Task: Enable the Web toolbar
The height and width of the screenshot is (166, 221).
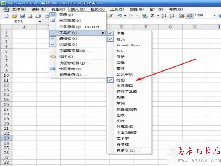Action: (x=129, y=51)
